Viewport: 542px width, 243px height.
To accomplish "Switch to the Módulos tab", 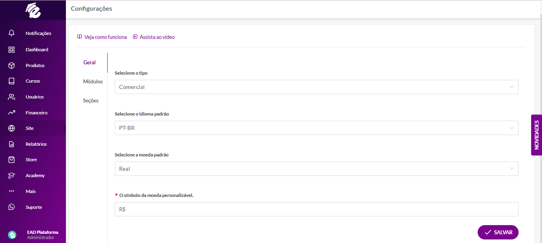I will pos(93,81).
